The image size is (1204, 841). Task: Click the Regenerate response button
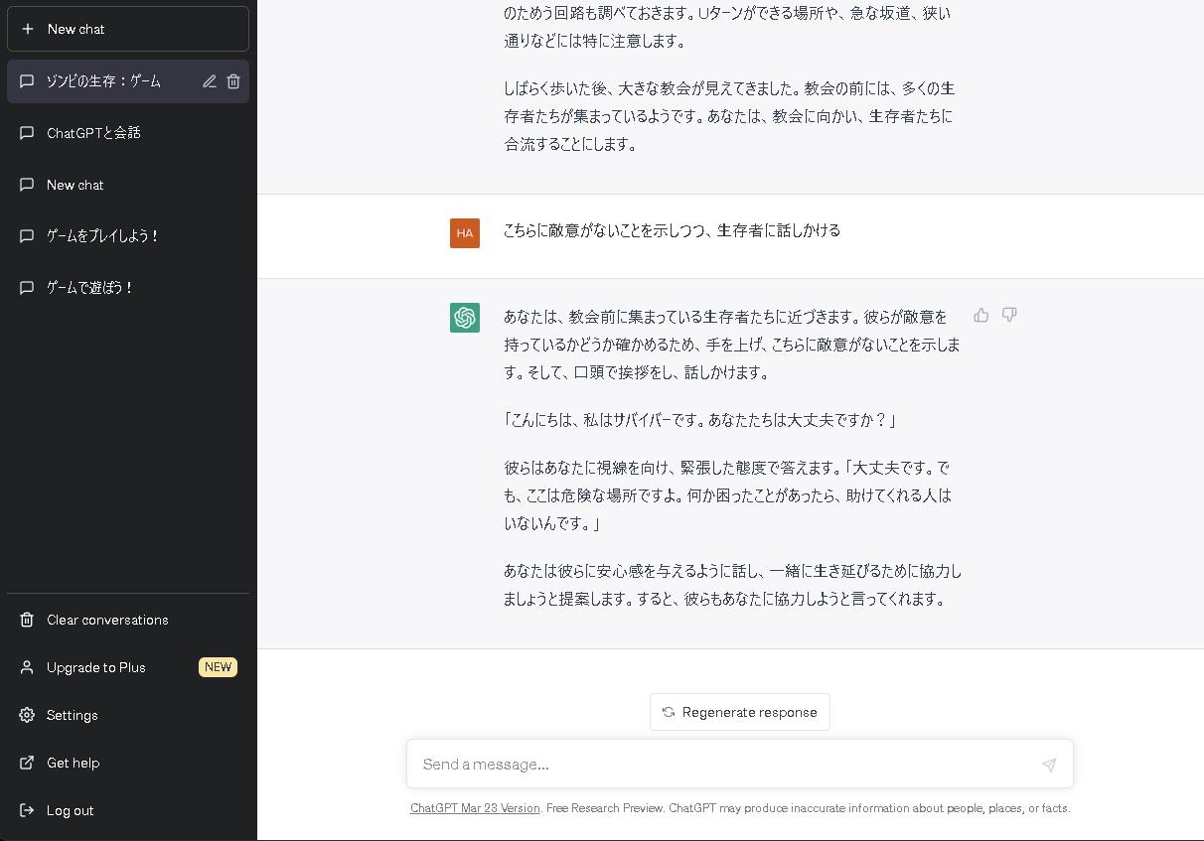click(x=739, y=712)
